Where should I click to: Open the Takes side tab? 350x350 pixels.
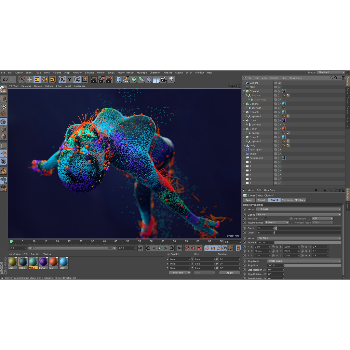tap(348, 91)
